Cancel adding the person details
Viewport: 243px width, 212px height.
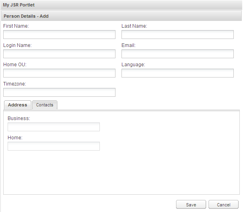click(223, 205)
